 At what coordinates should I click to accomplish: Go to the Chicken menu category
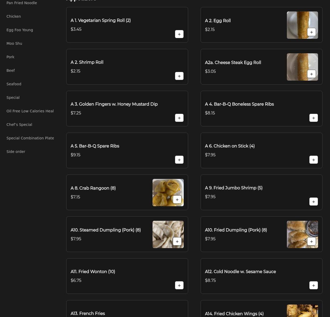(x=14, y=16)
